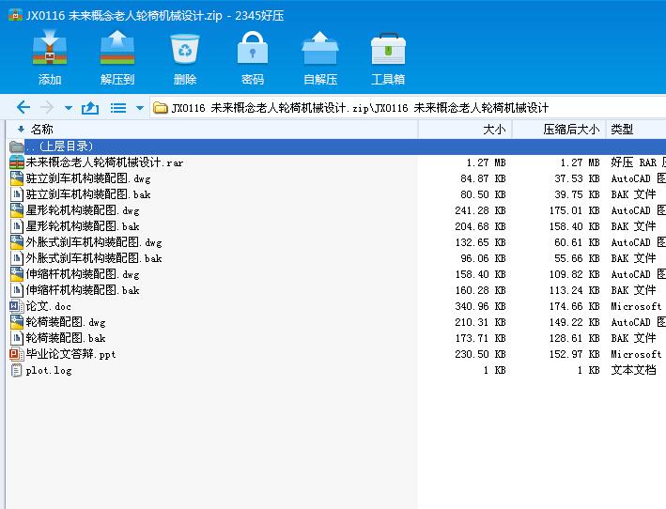Click the 文本文档 type cell
The width and height of the screenshot is (666, 509).
634,370
